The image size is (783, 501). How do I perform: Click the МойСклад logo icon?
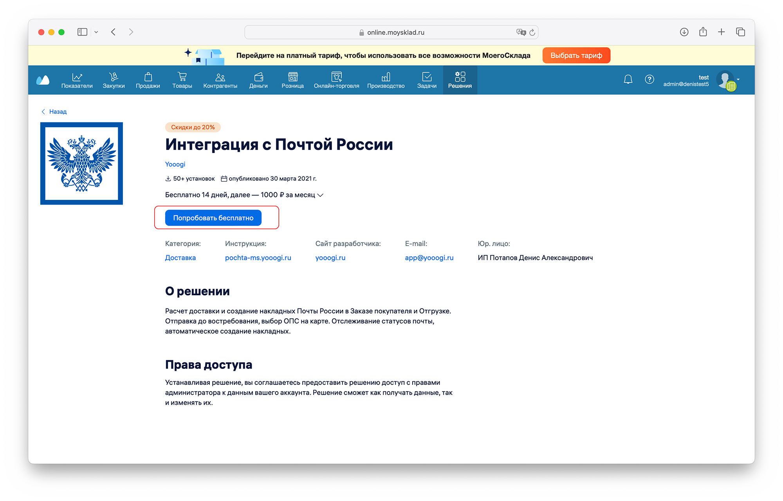tap(43, 80)
